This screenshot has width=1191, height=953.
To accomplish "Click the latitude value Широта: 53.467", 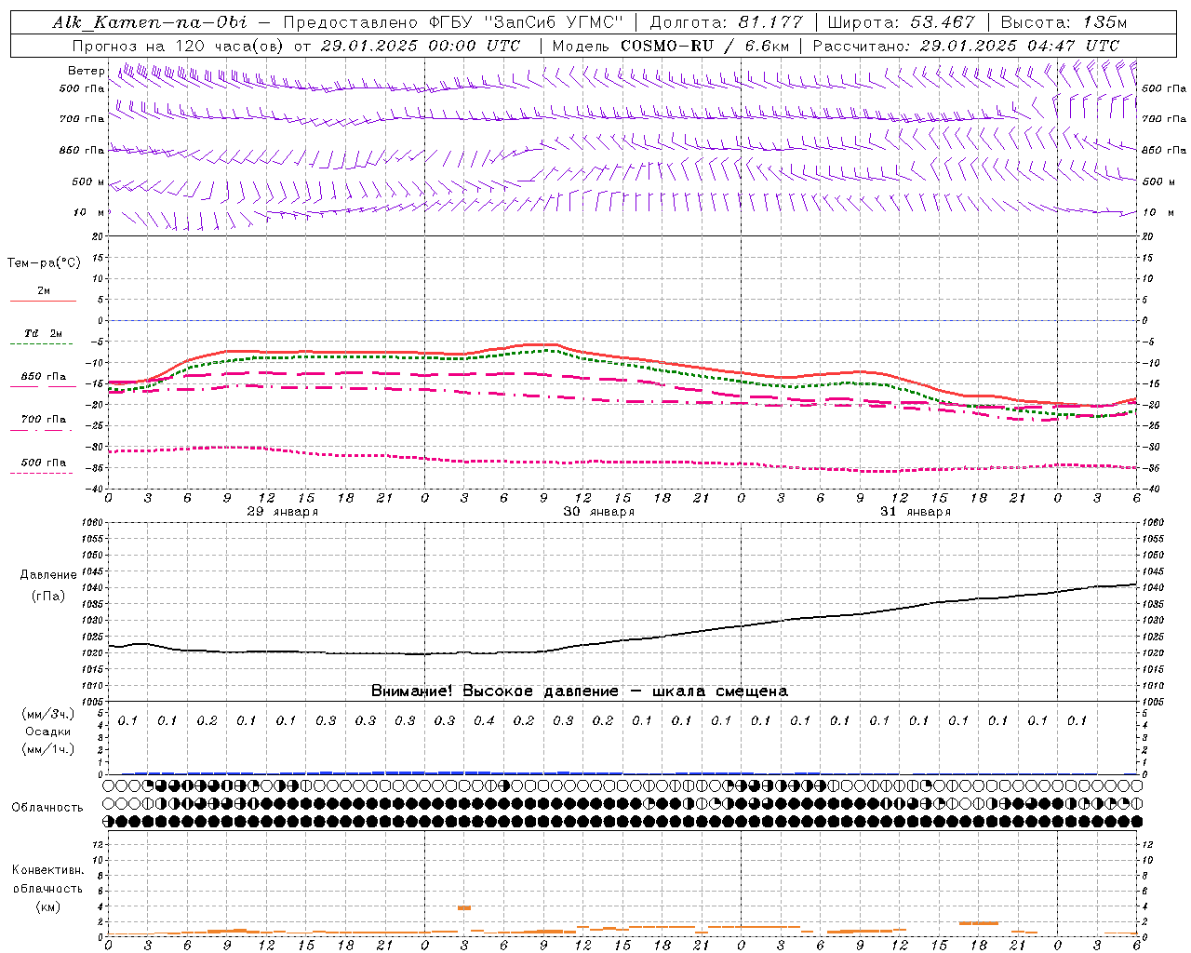I will click(x=901, y=22).
